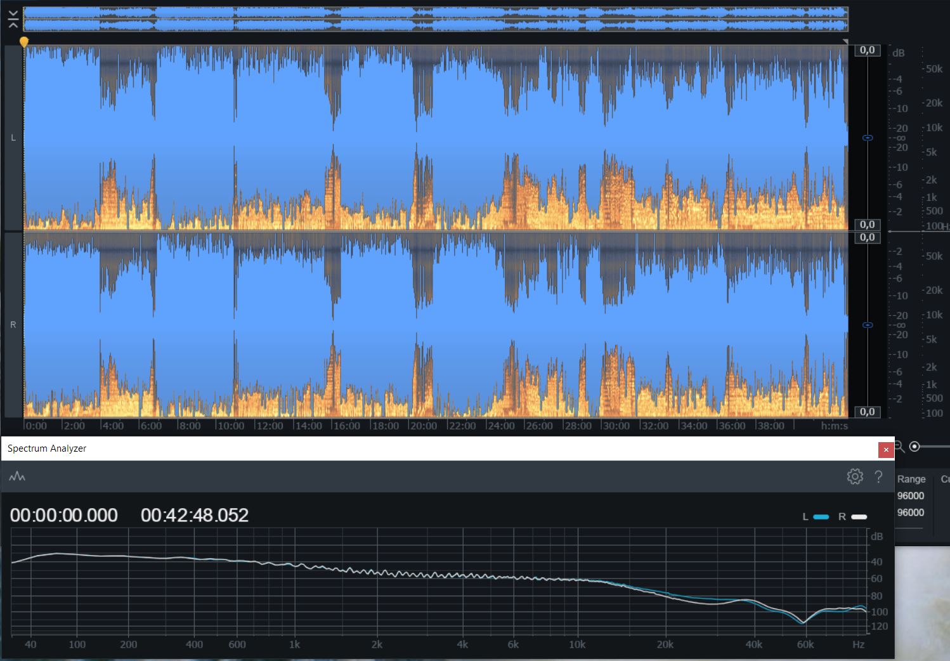Click the 400 label on Spectrum Analyzer frequency axis
This screenshot has height=661, width=950.
click(x=194, y=645)
